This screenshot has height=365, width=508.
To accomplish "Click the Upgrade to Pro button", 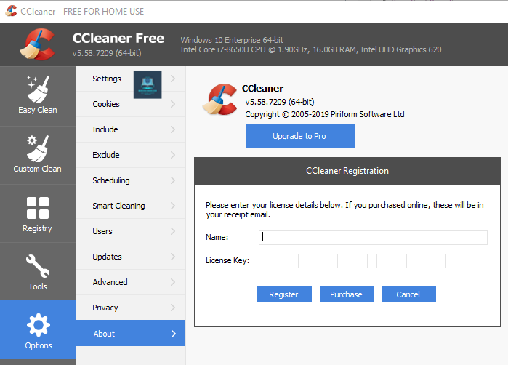I will click(x=299, y=136).
